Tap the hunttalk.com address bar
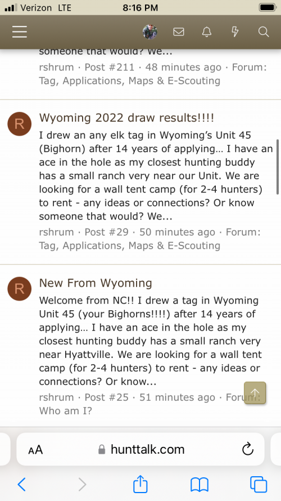281x501 pixels. coord(140,449)
